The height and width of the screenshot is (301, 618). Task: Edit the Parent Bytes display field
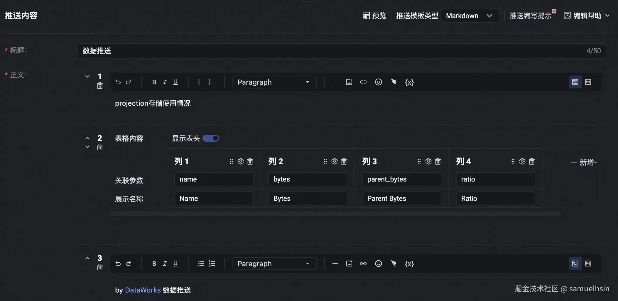point(402,199)
